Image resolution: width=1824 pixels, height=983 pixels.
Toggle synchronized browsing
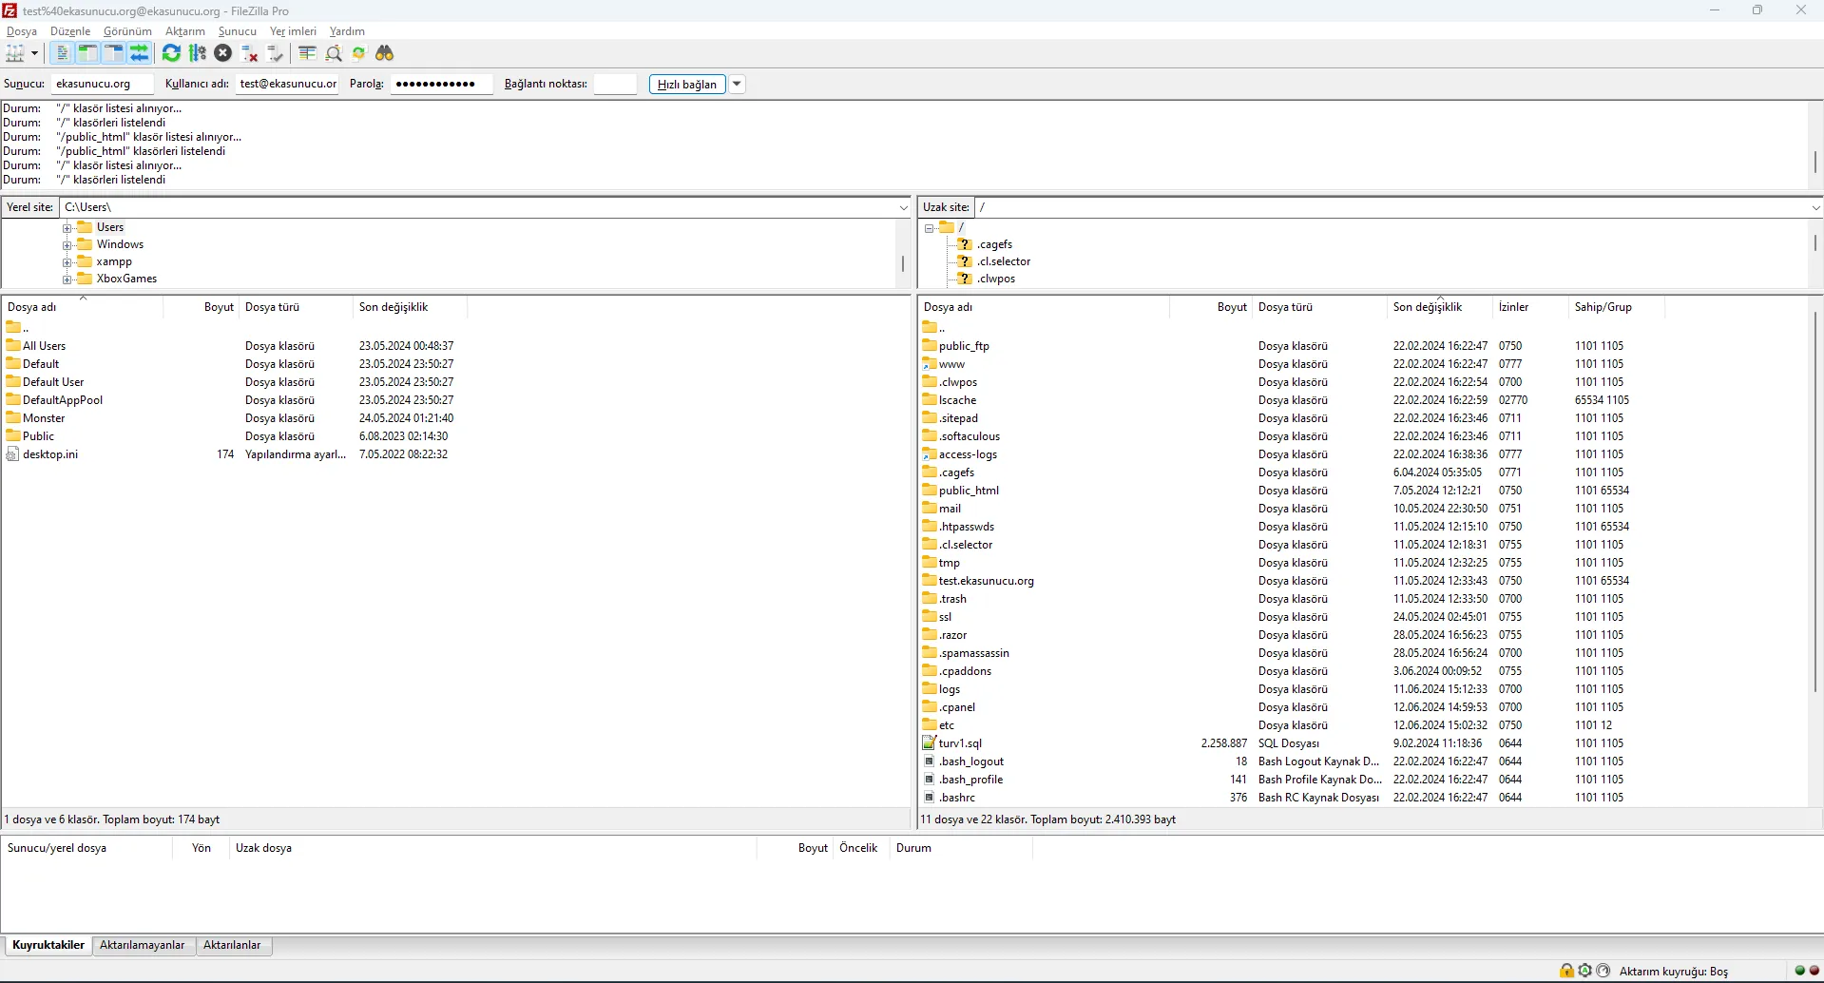(358, 53)
